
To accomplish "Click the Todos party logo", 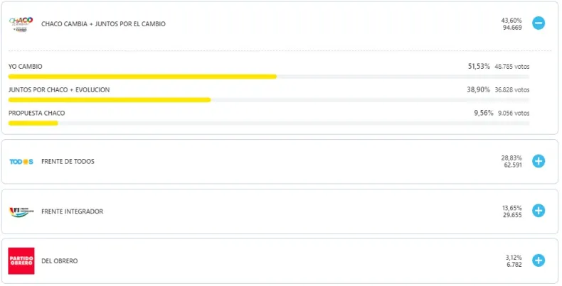I will pos(21,162).
